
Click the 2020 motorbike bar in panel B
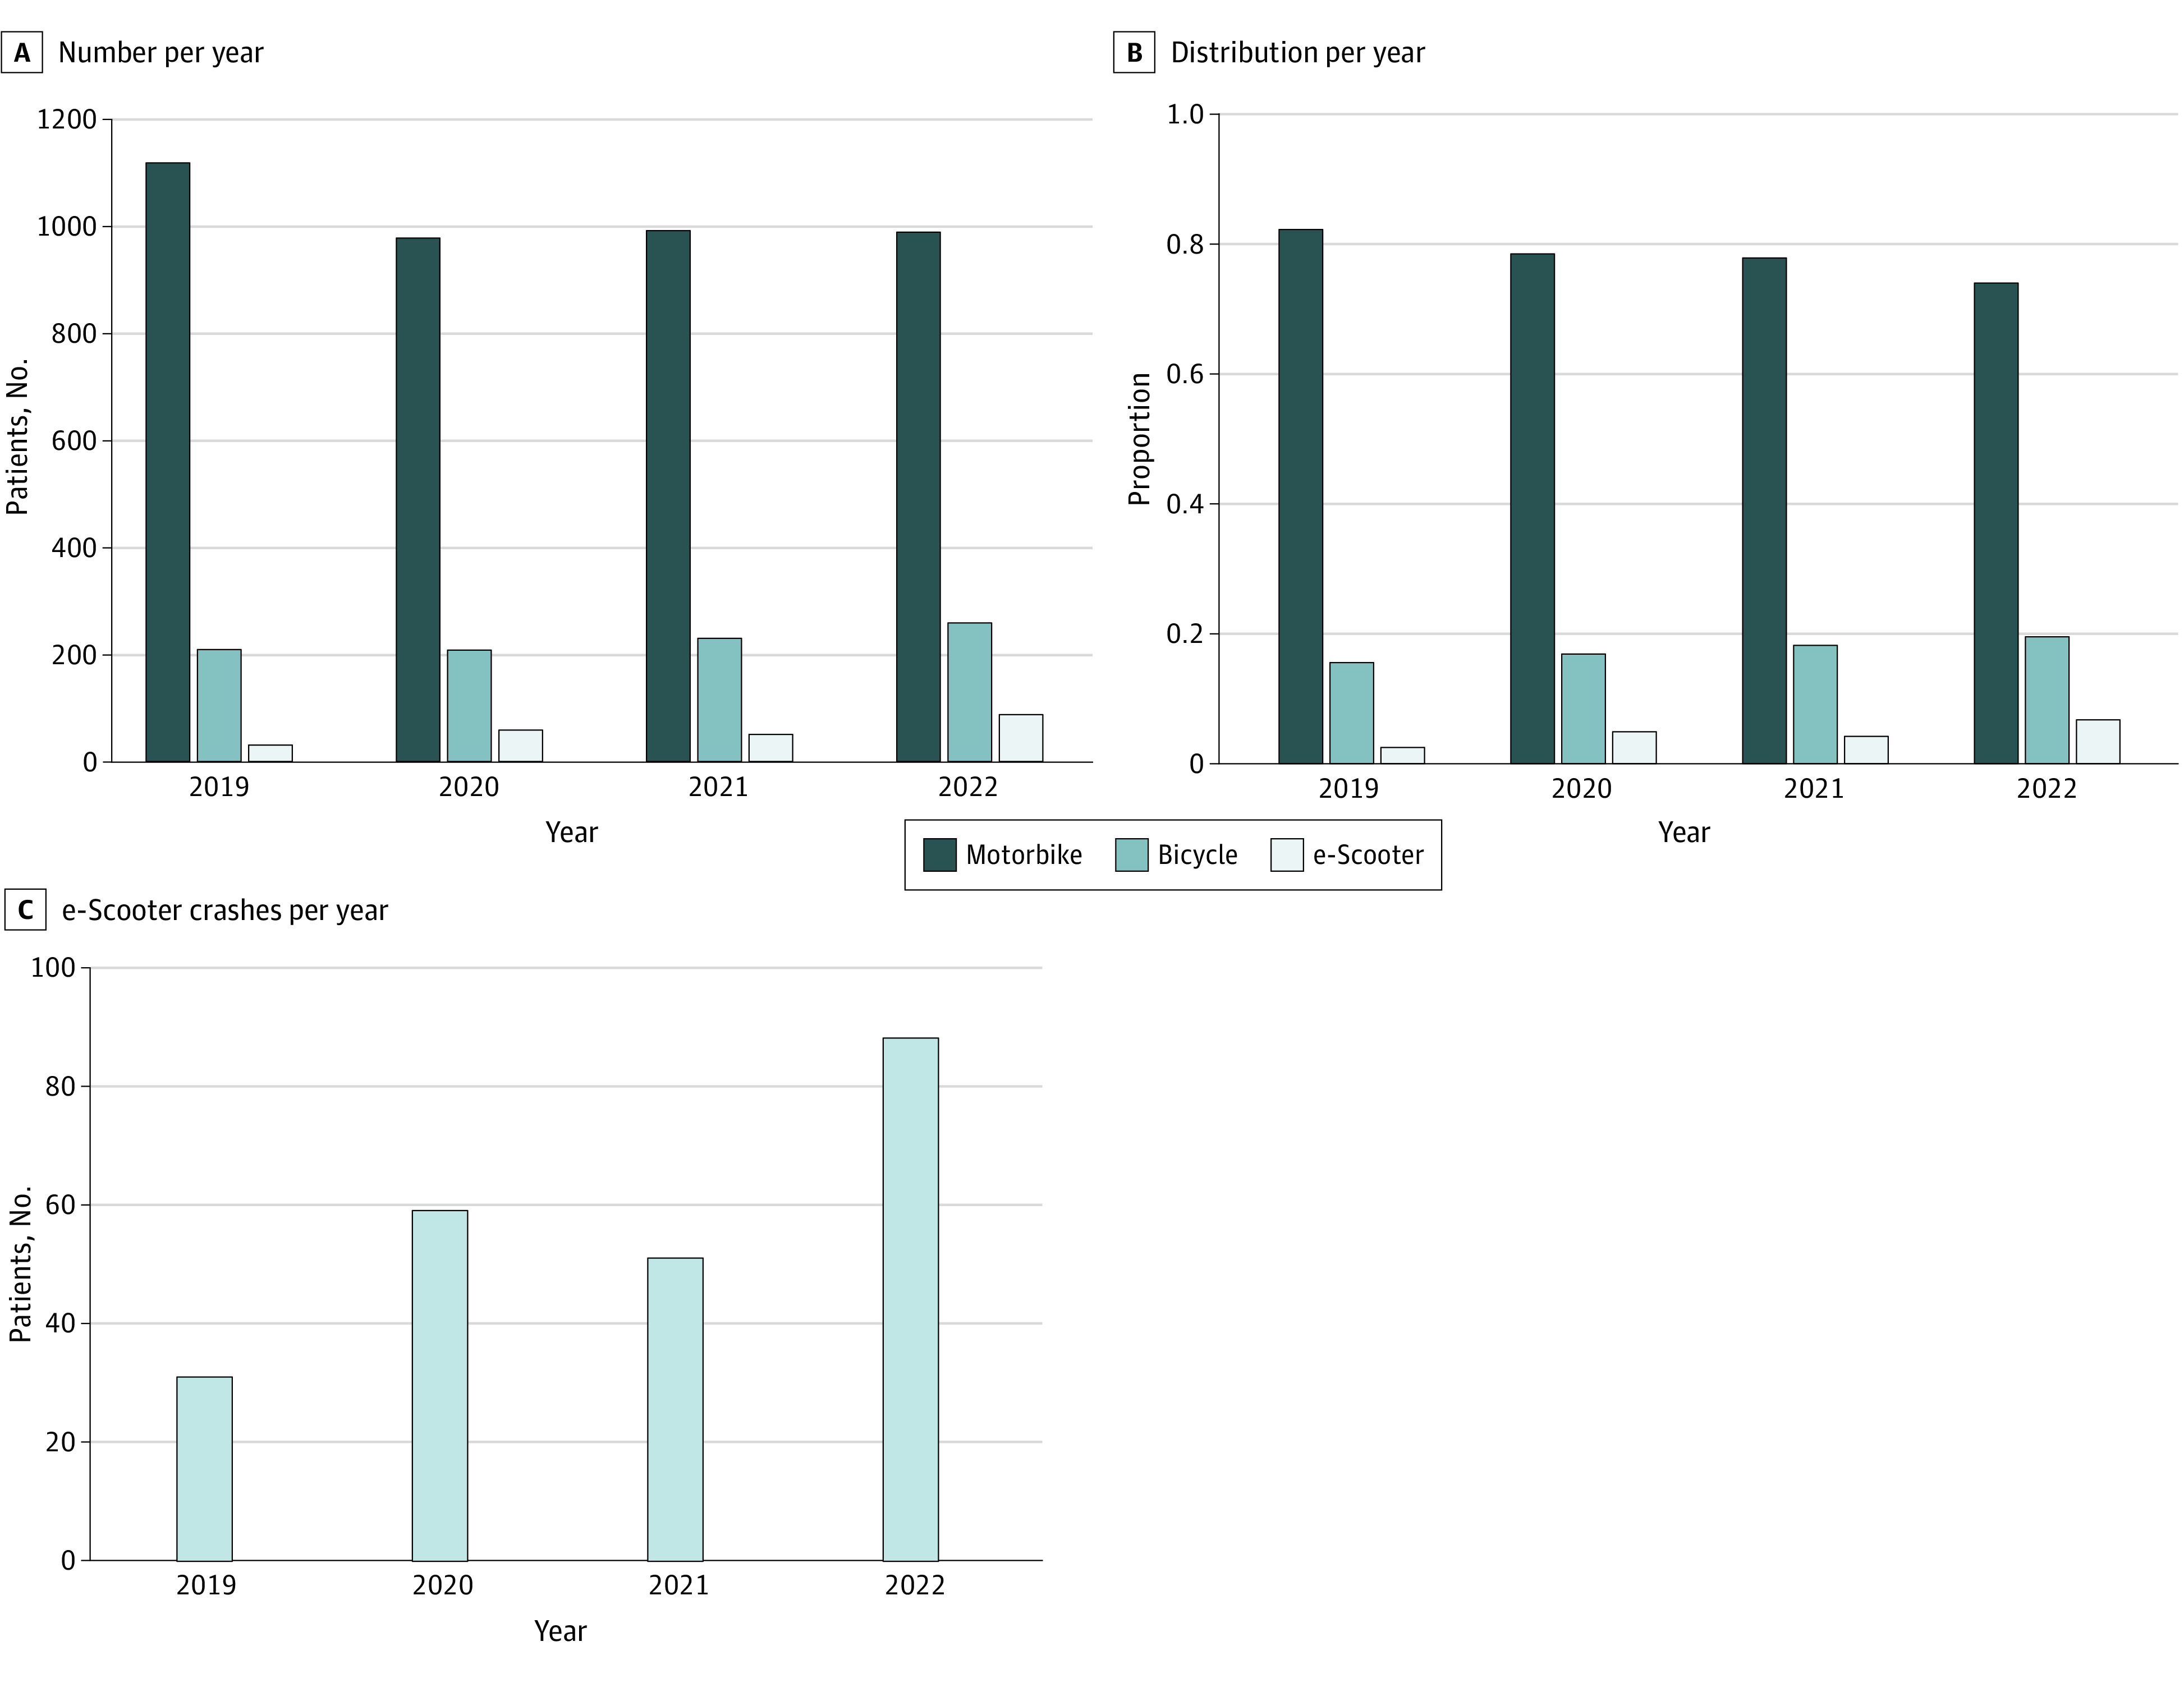(x=1533, y=509)
